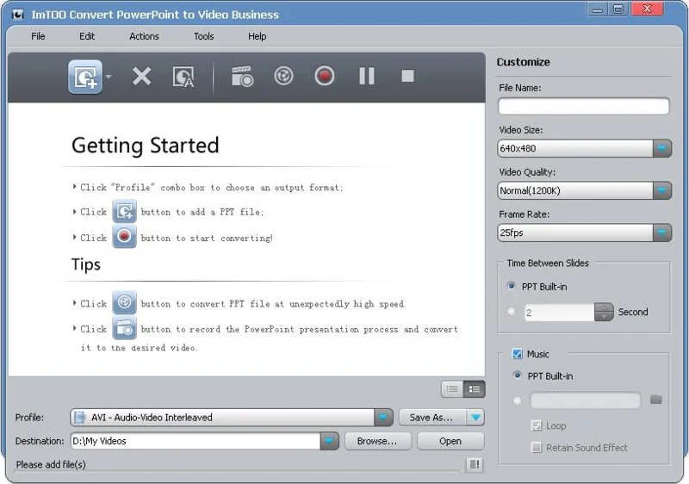Open the Actions menu

click(144, 36)
